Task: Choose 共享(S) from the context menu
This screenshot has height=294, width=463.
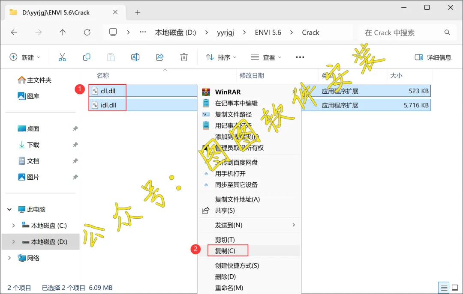Action: coord(225,211)
